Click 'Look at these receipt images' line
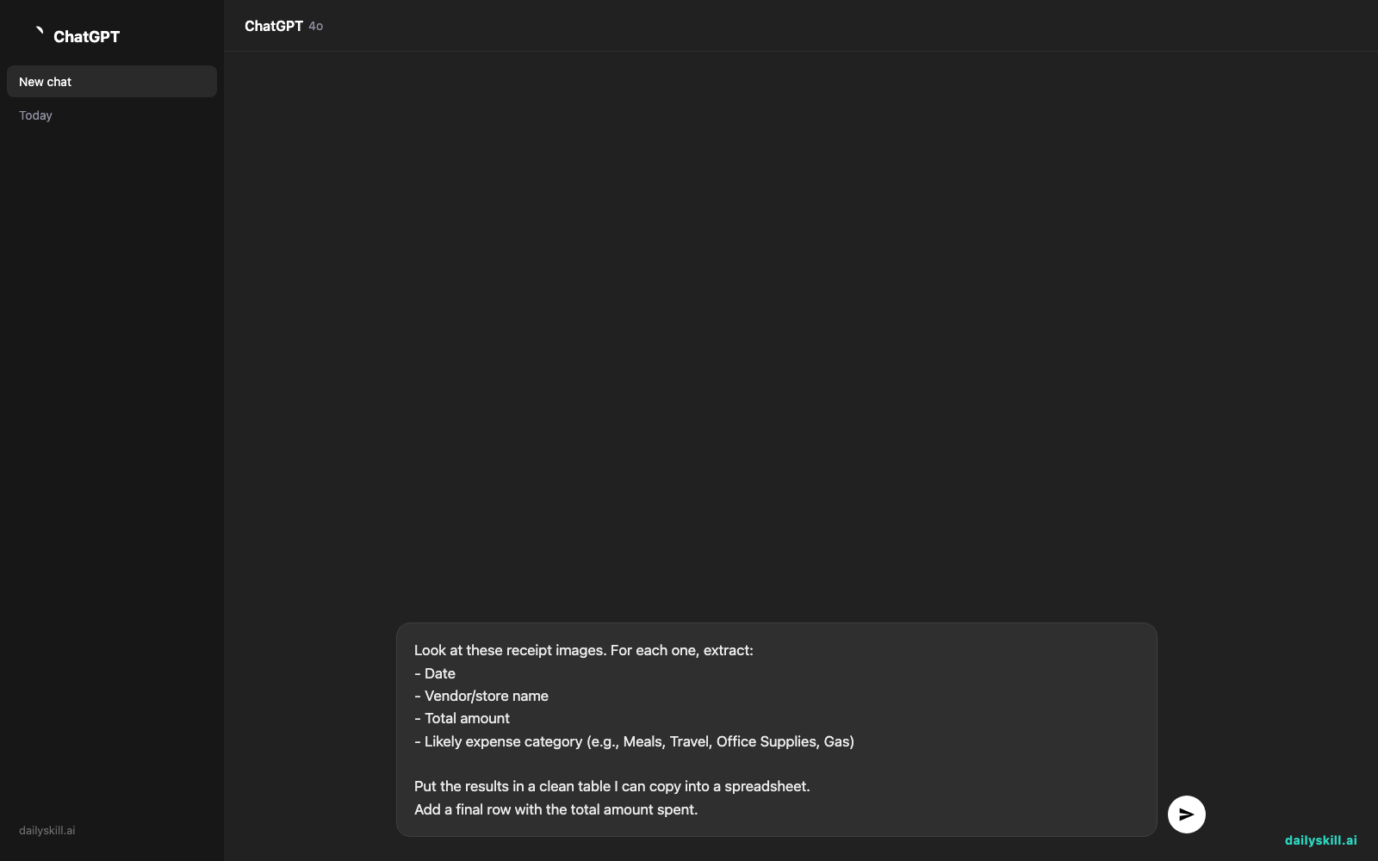This screenshot has width=1378, height=861. coord(583,650)
